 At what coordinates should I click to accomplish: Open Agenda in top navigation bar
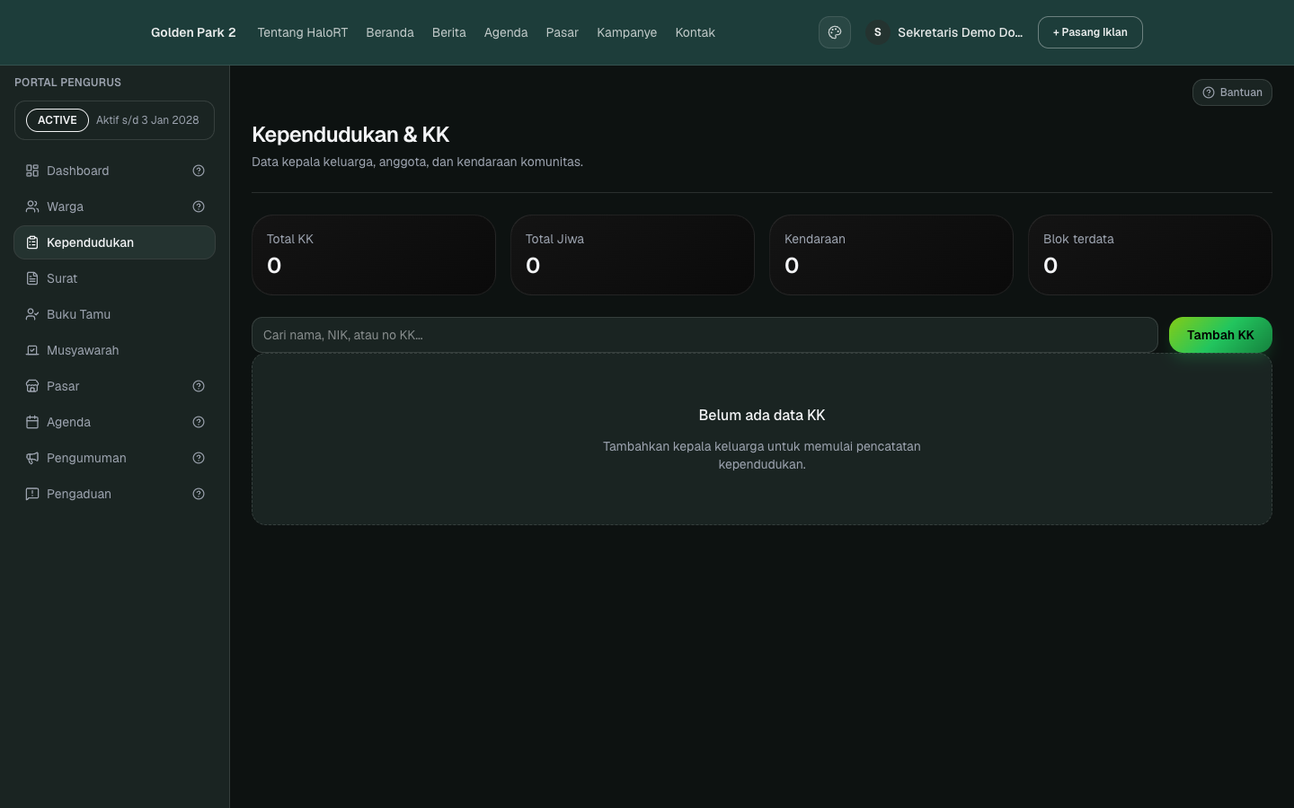coord(506,32)
